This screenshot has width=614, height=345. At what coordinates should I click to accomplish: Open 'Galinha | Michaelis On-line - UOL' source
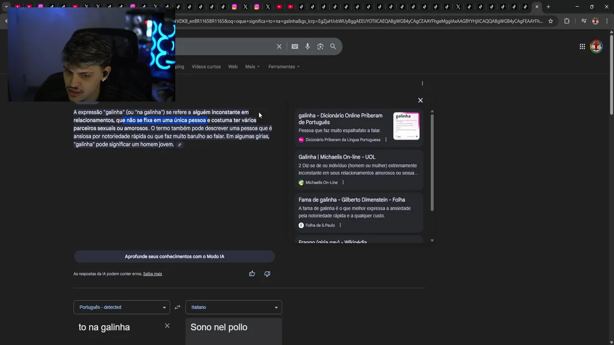[337, 157]
